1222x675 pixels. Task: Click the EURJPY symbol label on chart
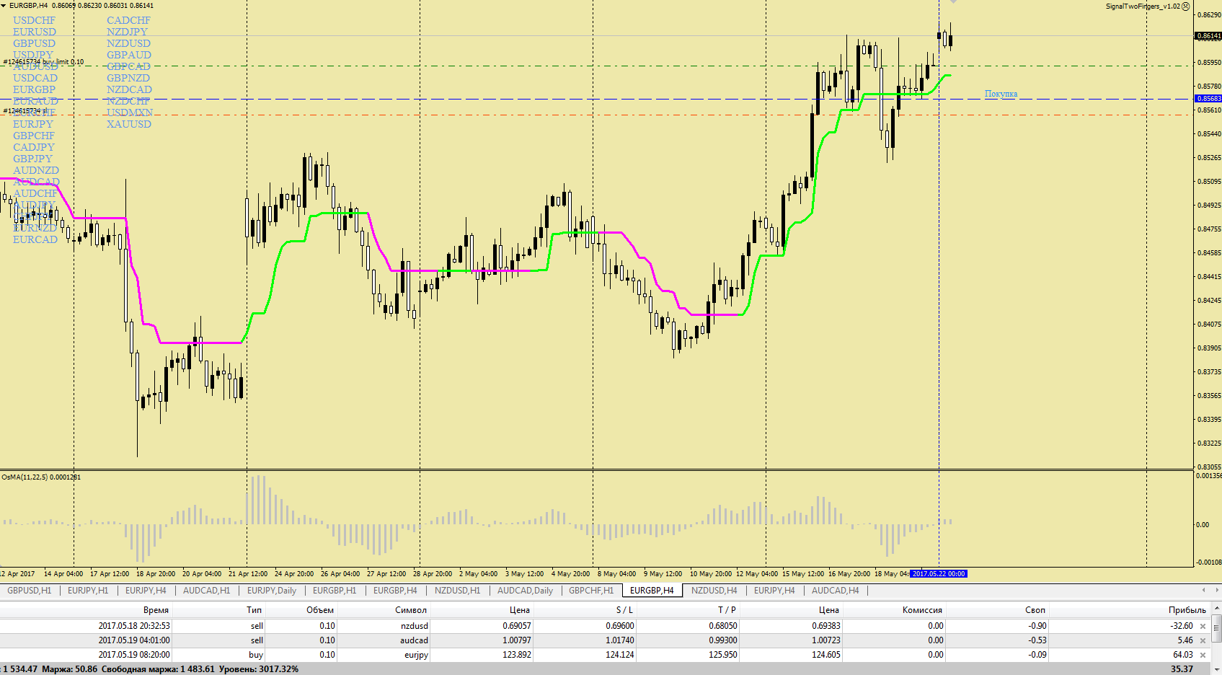32,124
